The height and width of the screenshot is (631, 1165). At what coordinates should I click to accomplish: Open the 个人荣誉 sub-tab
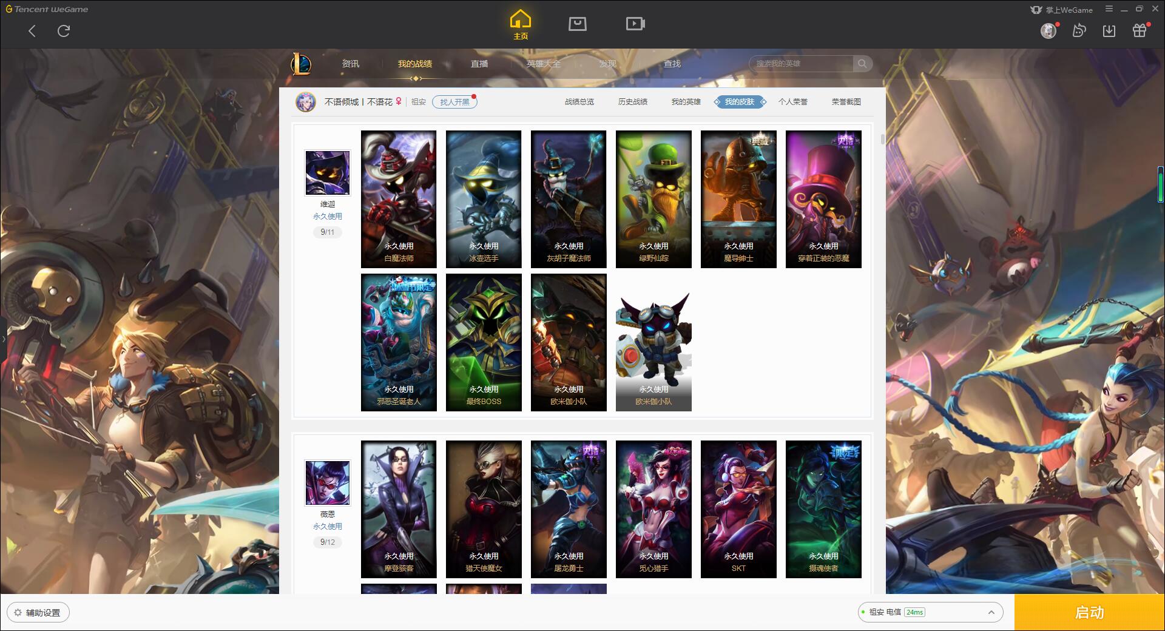[793, 102]
